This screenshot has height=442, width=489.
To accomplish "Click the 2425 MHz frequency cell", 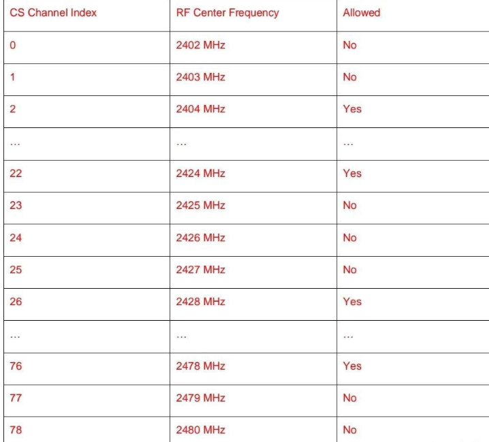I will [200, 205].
